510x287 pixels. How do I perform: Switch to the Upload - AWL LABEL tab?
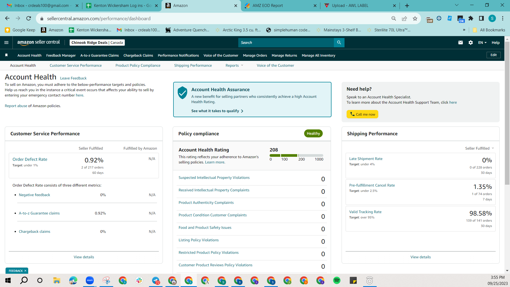(360, 6)
